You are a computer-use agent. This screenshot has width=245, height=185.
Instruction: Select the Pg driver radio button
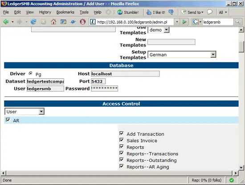(31, 73)
